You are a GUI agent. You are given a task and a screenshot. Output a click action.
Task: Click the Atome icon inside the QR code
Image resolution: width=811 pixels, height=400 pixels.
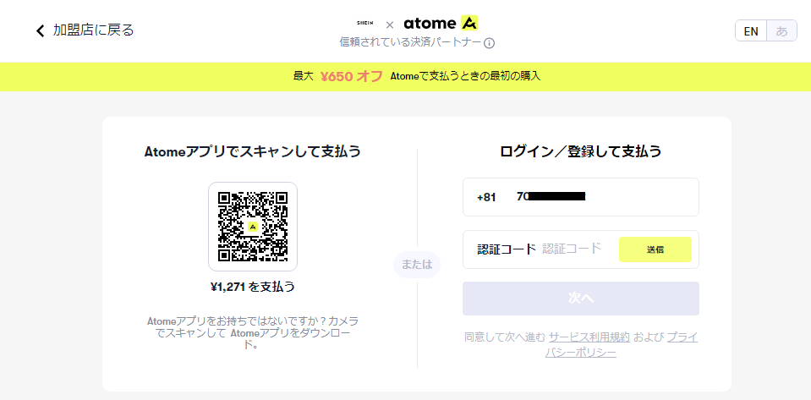tap(253, 227)
